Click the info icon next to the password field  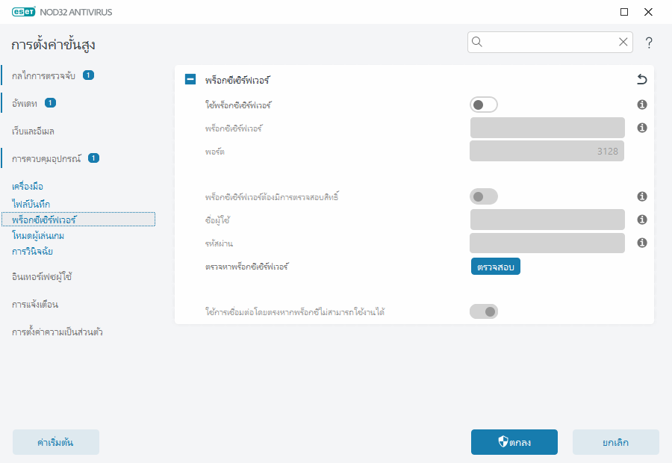coord(641,242)
